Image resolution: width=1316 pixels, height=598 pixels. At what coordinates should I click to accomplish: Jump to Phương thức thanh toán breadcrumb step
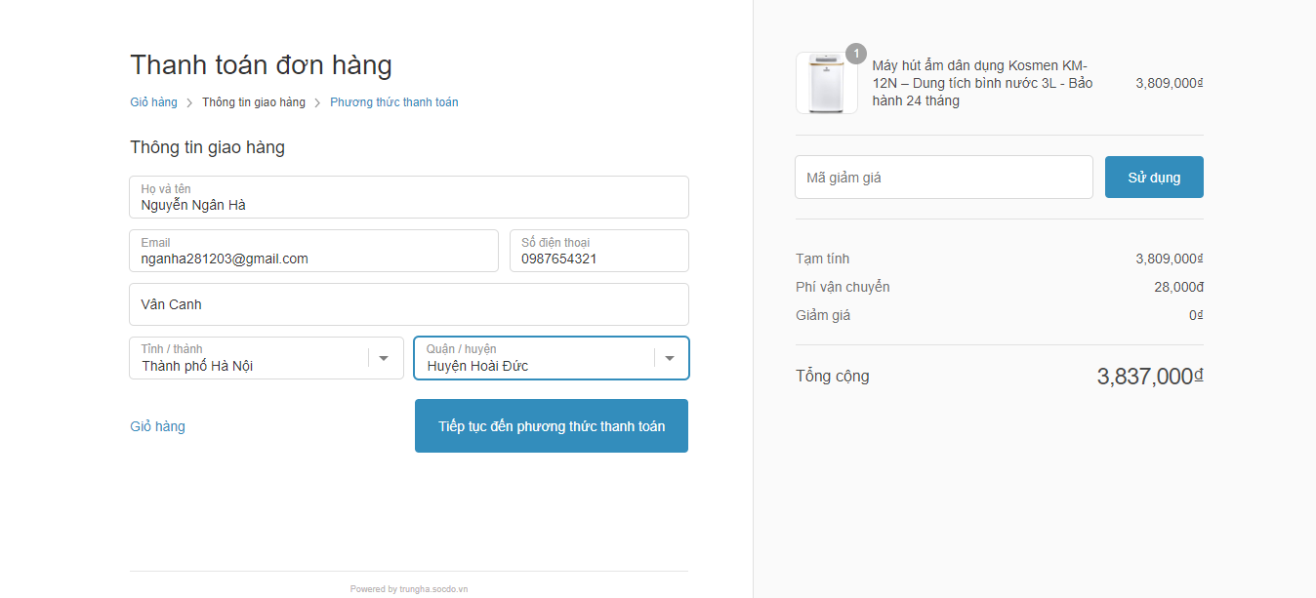(393, 102)
